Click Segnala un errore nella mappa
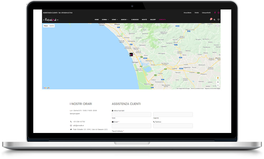264x159 pixels. pyautogui.click(x=213, y=88)
